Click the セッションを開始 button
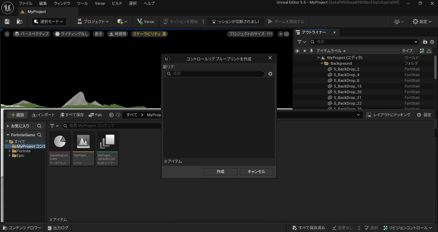 pos(181,21)
